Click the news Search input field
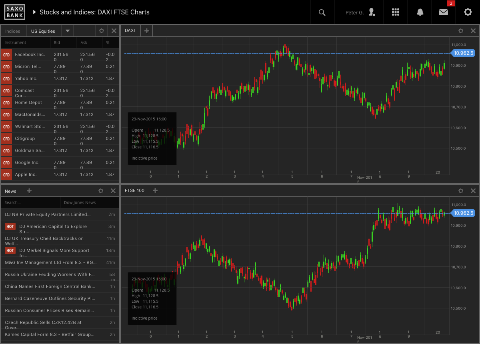The height and width of the screenshot is (344, 480). click(x=30, y=202)
